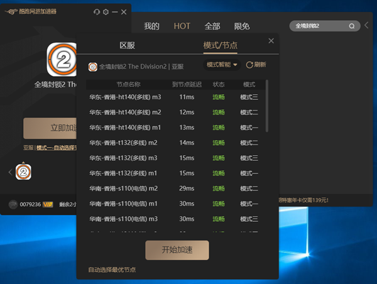Click the 29ms latency value
This screenshot has height=284, width=377.
click(x=187, y=188)
